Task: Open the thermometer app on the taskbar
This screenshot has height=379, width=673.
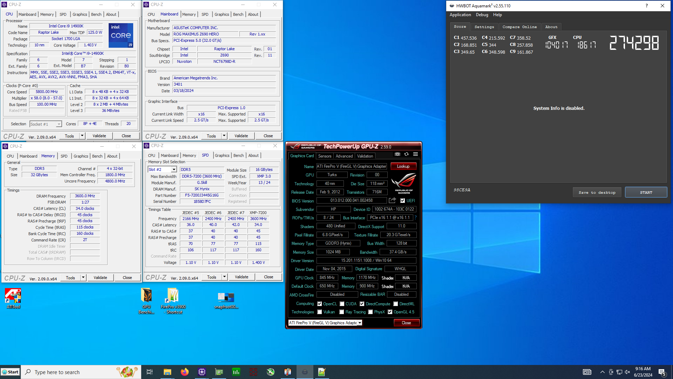Action: 287,372
